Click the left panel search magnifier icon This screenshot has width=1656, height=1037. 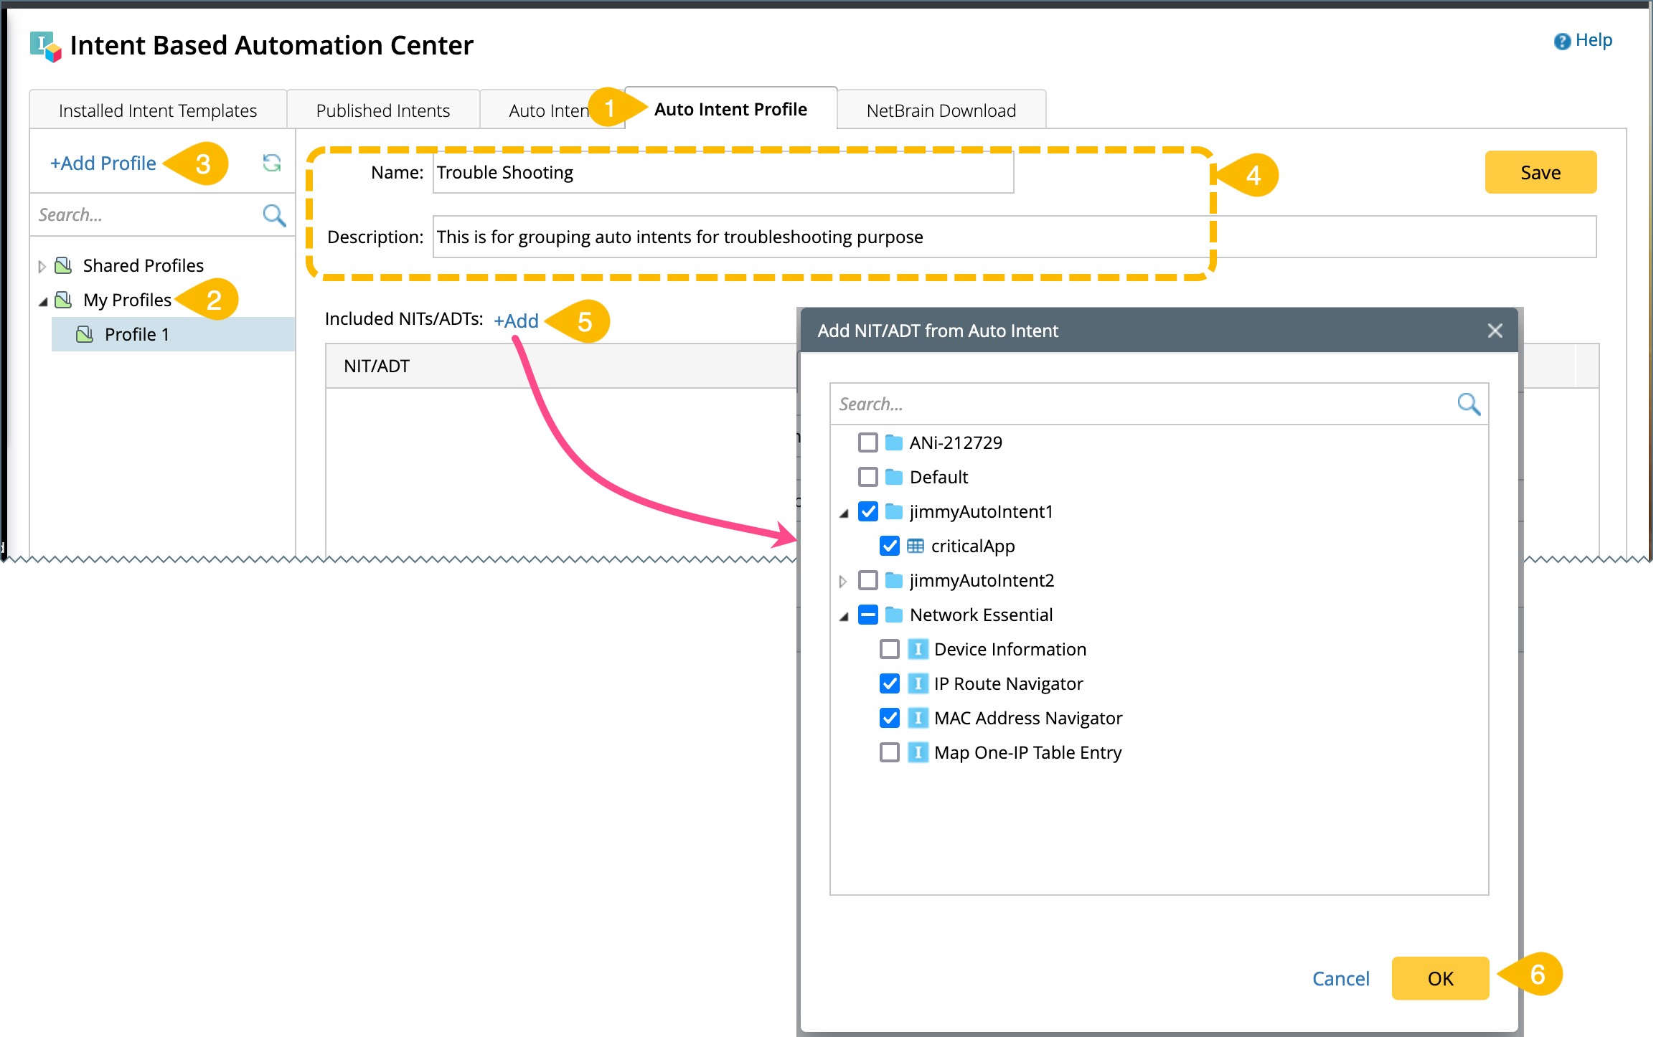[273, 215]
